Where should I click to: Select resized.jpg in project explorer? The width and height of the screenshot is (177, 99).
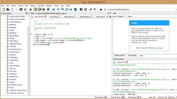pos(13,57)
